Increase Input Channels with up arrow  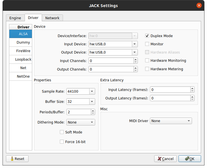(136, 59)
